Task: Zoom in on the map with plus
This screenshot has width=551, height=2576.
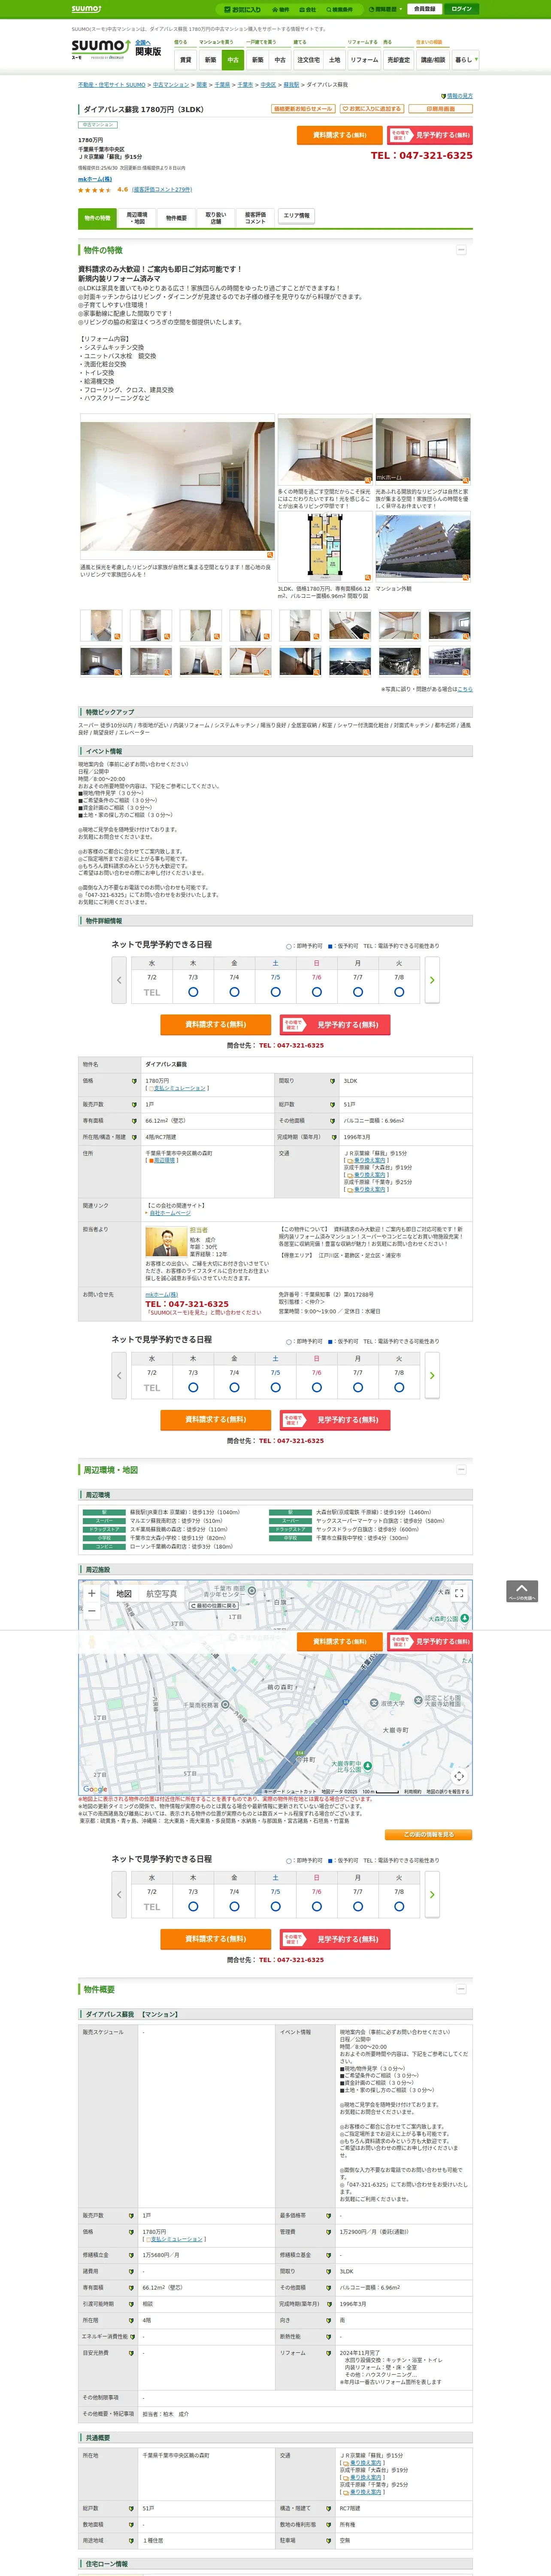Action: point(92,1593)
